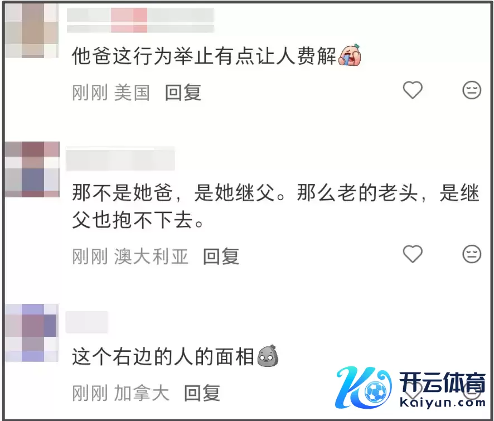Reply to the 澳大利亚 comment
Screen dimensions: 494x421
pyautogui.click(x=221, y=257)
